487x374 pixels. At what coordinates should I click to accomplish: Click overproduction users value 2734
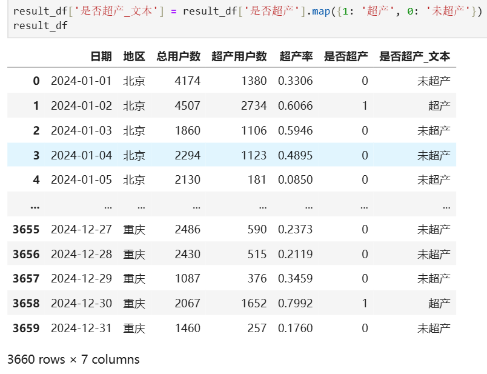pyautogui.click(x=254, y=105)
